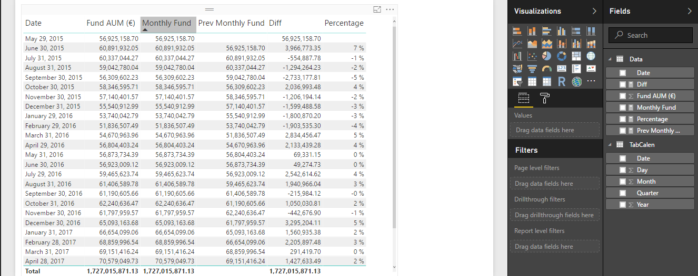Viewport: 698px width, 276px height.
Task: Check the Year field checkbox
Action: click(x=623, y=205)
